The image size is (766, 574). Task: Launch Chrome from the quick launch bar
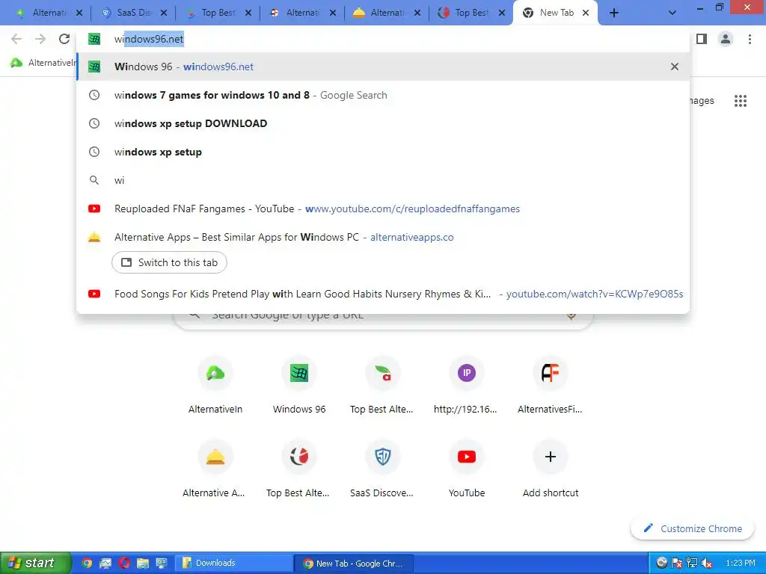tap(87, 564)
